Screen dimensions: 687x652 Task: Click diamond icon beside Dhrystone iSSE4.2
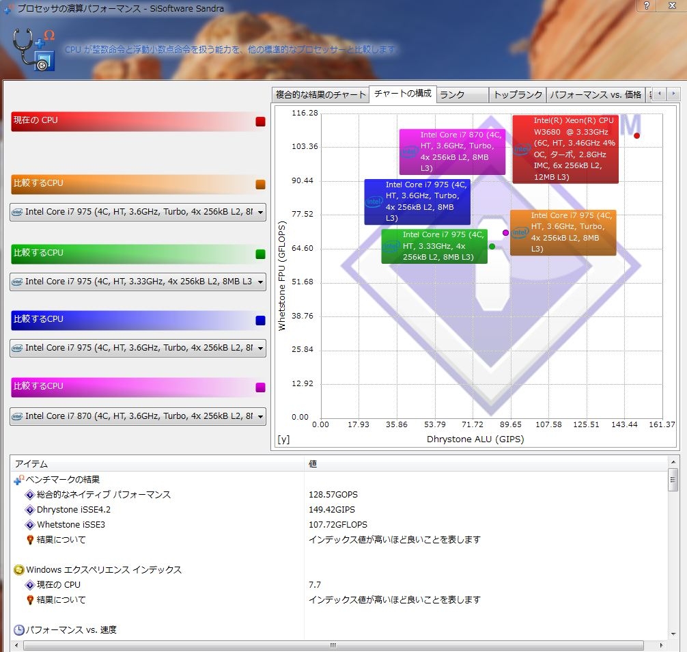[x=30, y=510]
